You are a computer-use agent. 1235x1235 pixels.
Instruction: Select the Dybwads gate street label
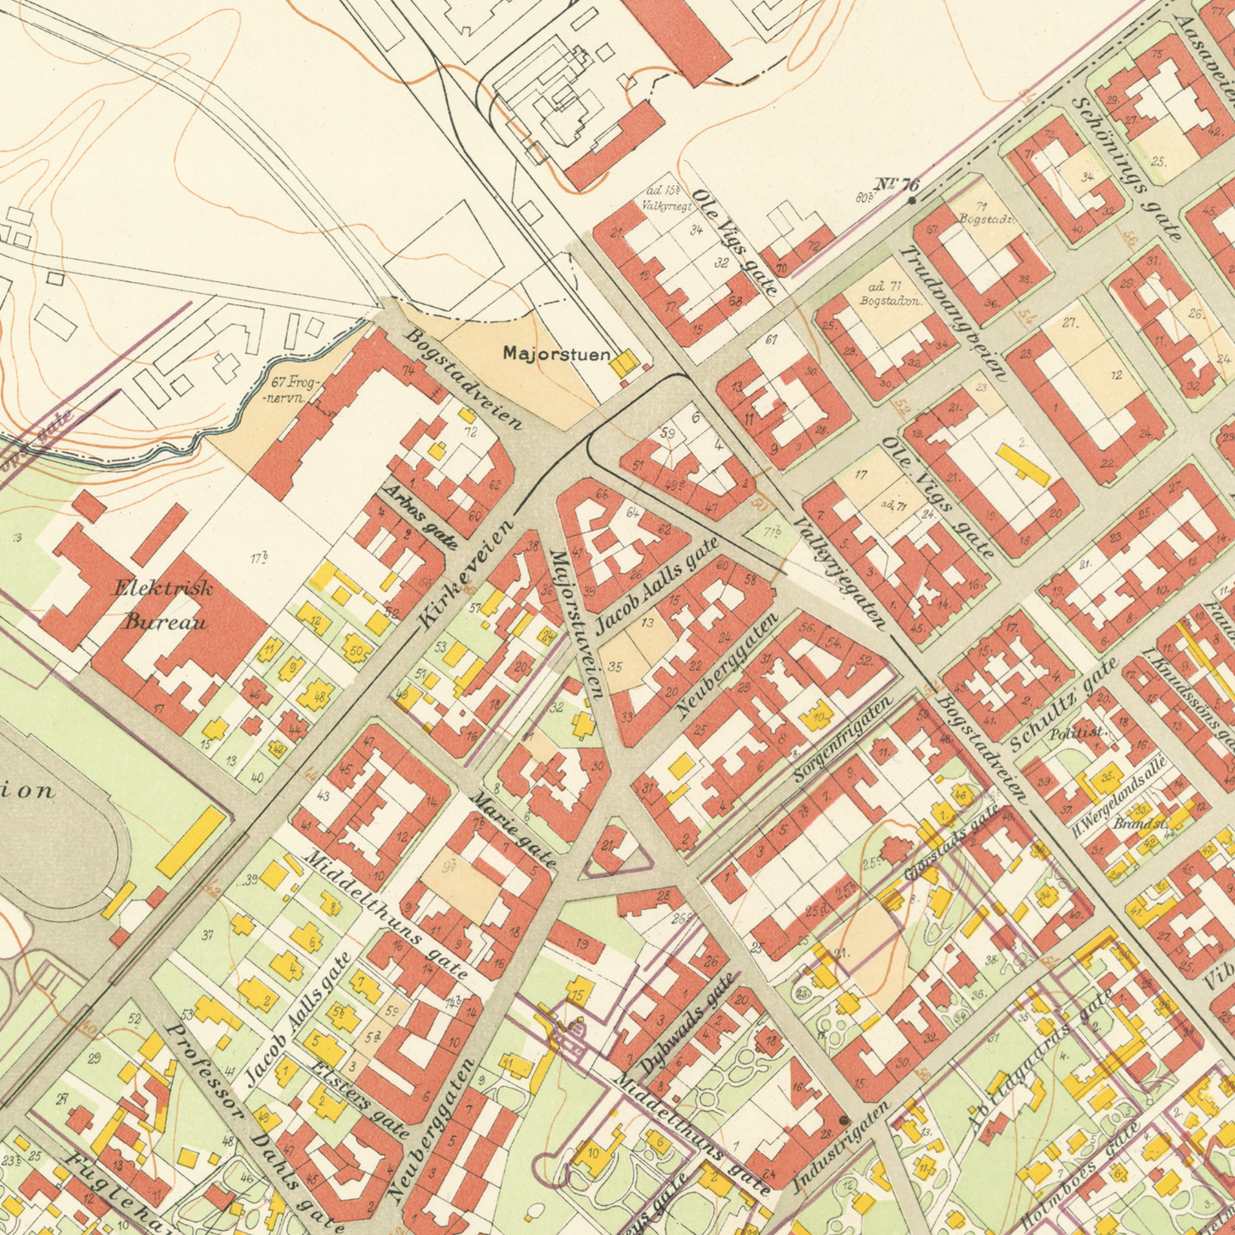click(x=686, y=1024)
